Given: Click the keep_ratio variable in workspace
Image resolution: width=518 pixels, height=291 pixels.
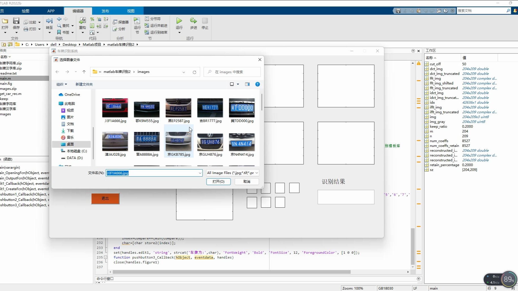Looking at the screenshot, I should coord(438,127).
